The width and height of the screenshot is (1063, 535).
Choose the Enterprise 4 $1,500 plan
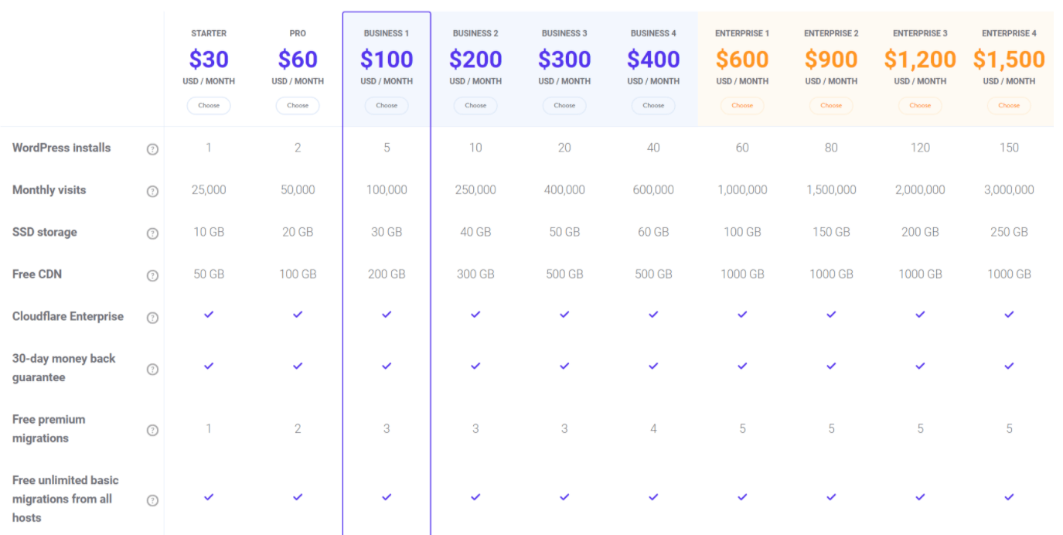click(x=1009, y=105)
